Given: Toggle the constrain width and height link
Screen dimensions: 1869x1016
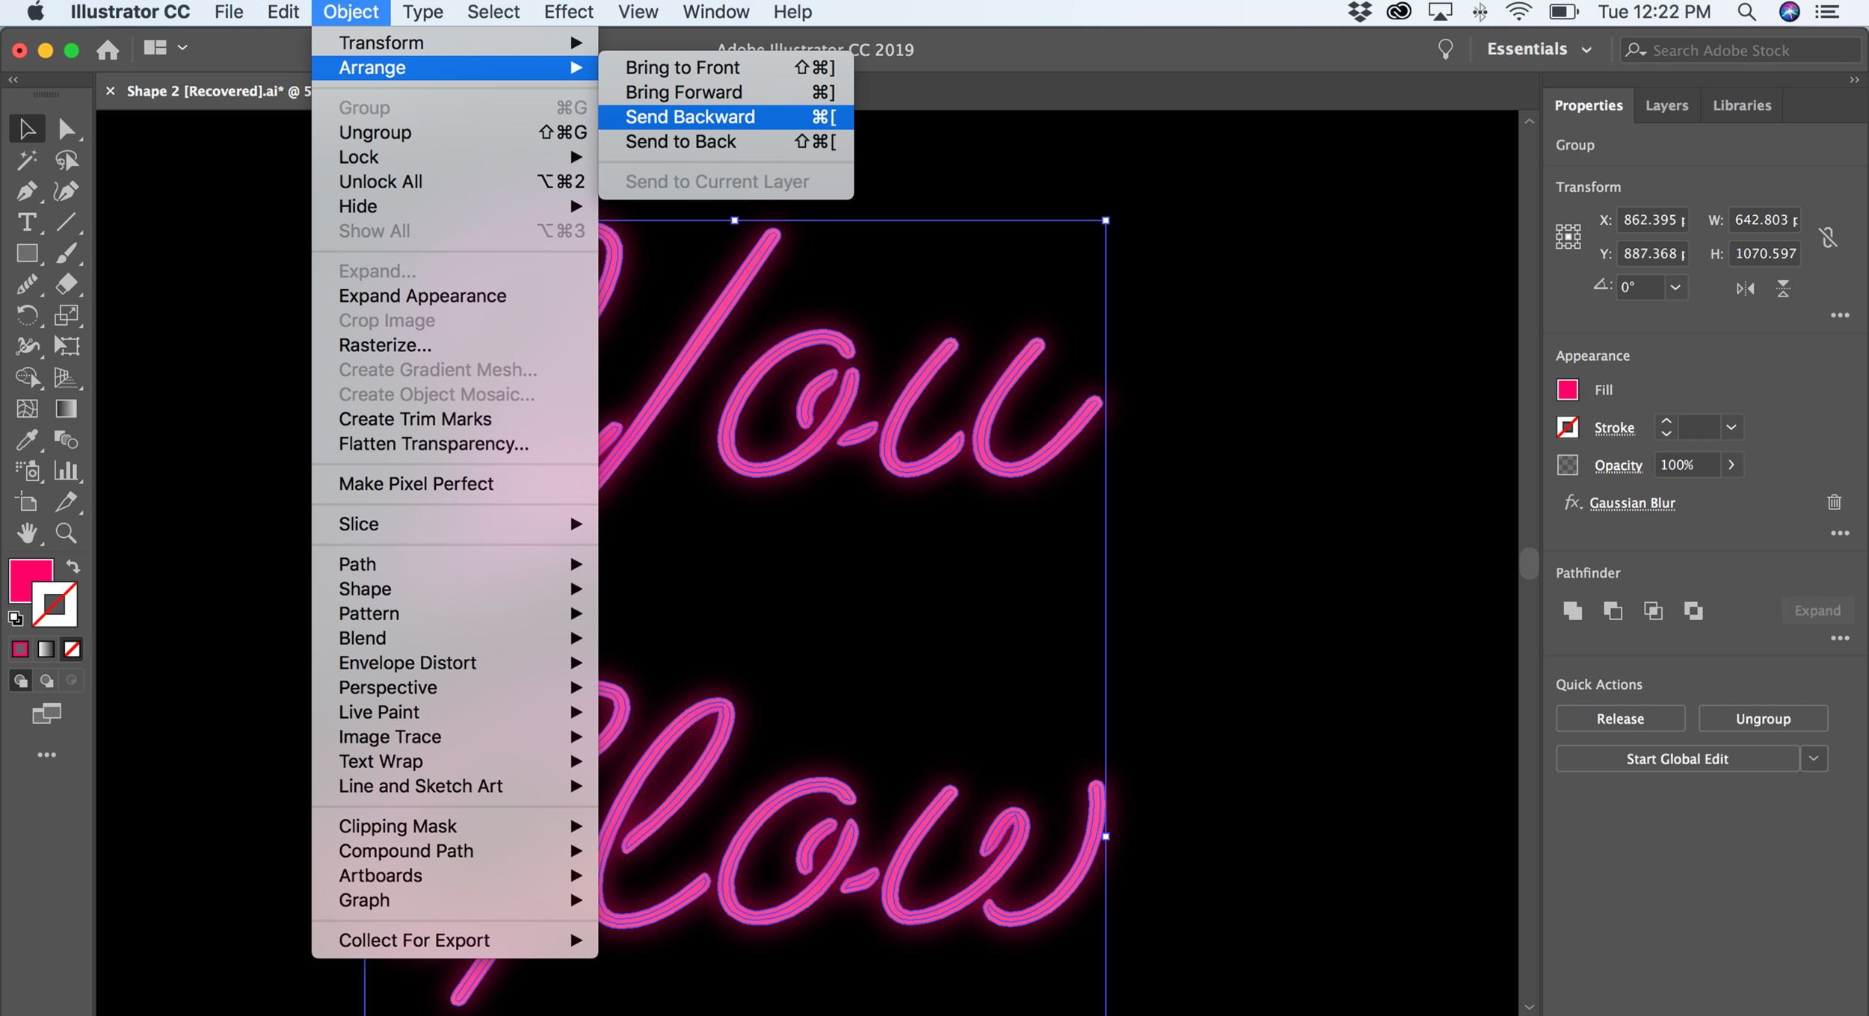Looking at the screenshot, I should click(x=1829, y=237).
